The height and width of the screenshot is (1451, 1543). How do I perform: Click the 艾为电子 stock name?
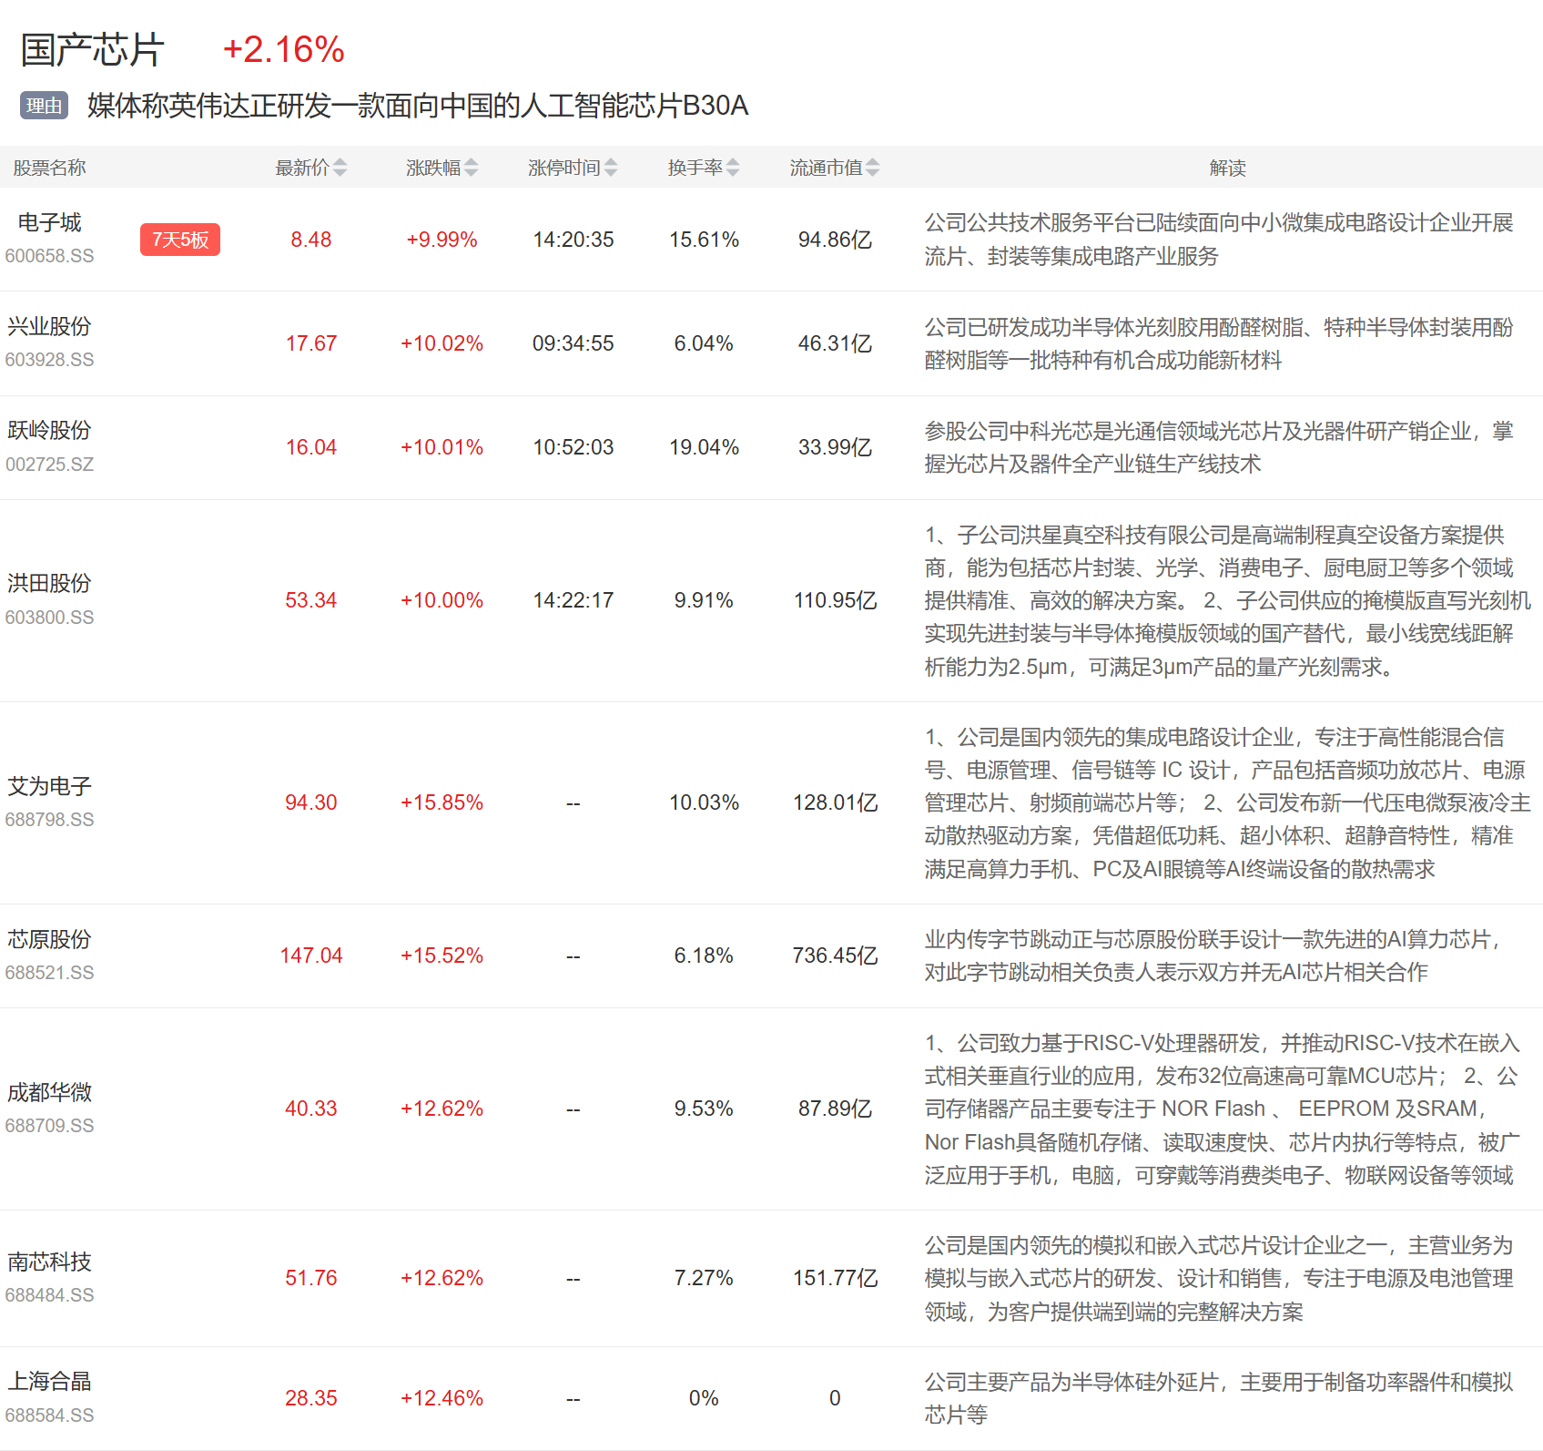[49, 786]
